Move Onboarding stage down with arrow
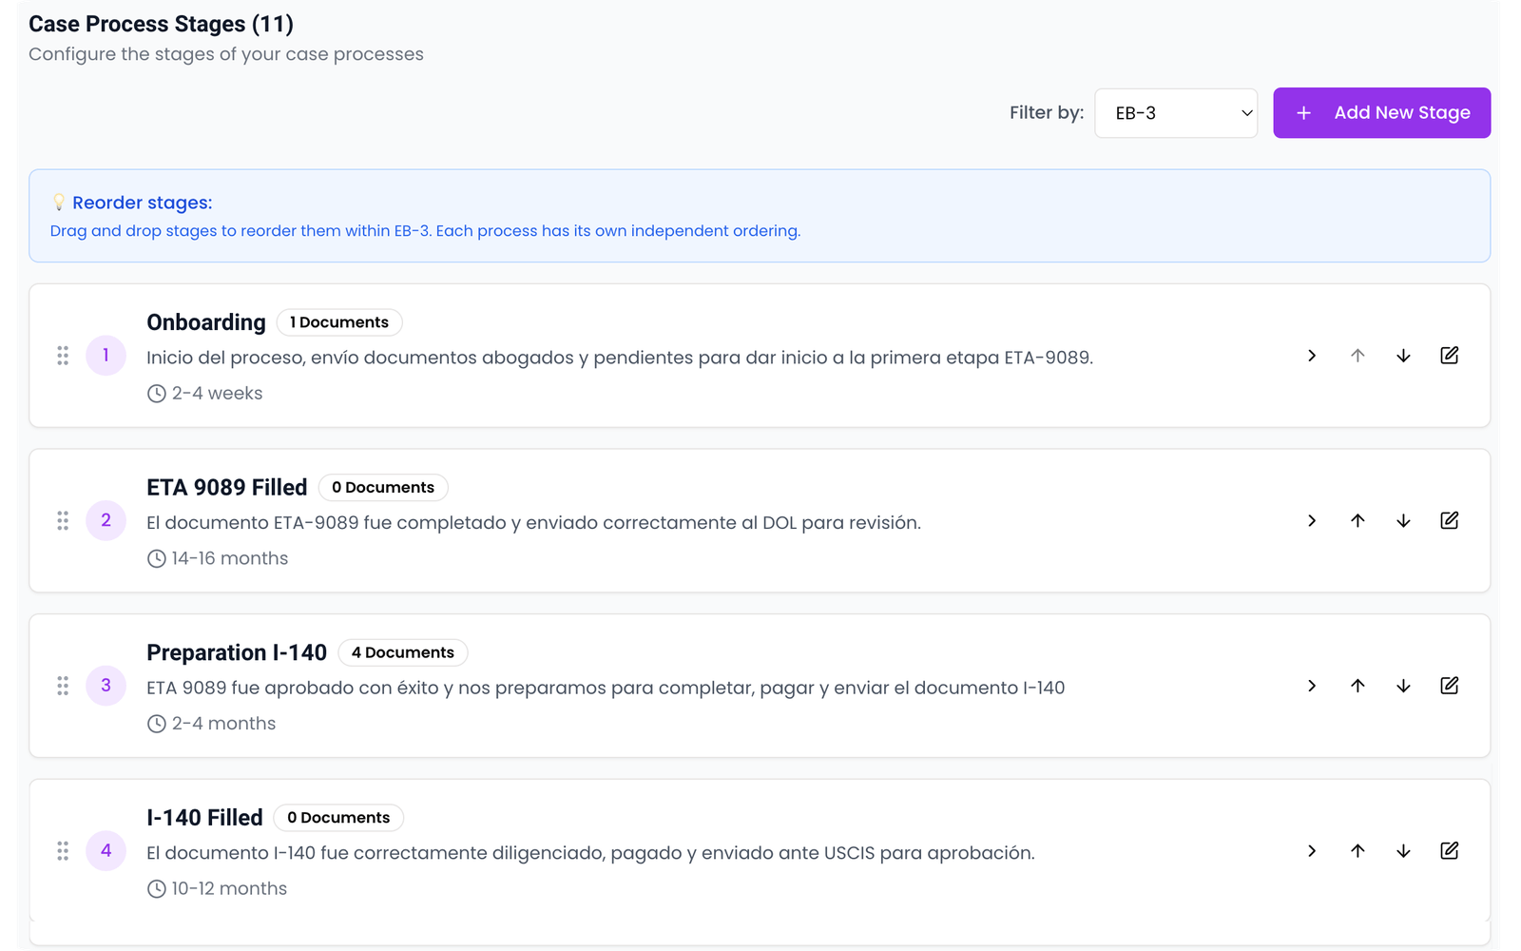The width and height of the screenshot is (1521, 951). tap(1403, 356)
